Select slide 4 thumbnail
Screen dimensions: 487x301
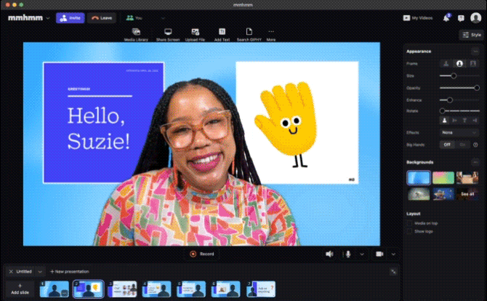tap(157, 289)
